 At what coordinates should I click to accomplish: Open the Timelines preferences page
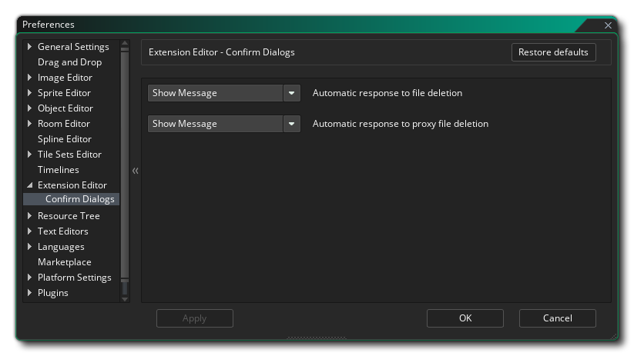(59, 170)
